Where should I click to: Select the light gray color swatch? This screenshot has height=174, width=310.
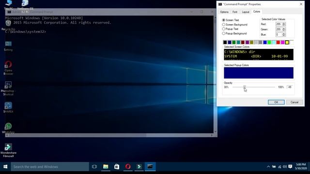[x=256, y=42]
